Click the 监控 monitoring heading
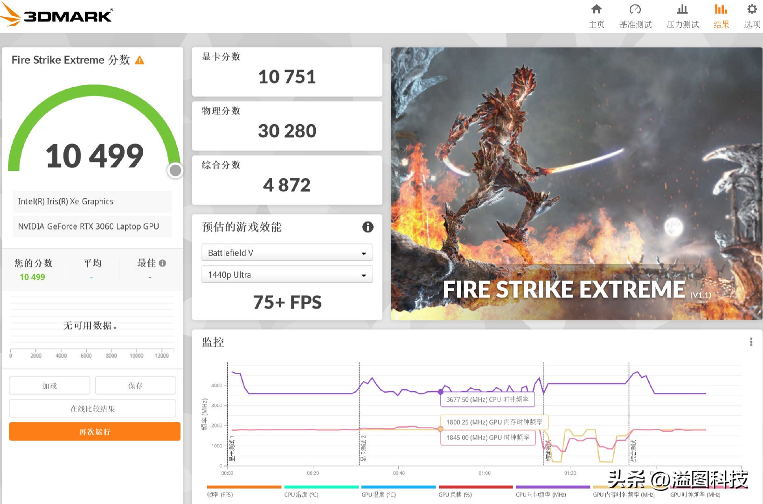Viewport: 763px width, 504px height. click(213, 342)
